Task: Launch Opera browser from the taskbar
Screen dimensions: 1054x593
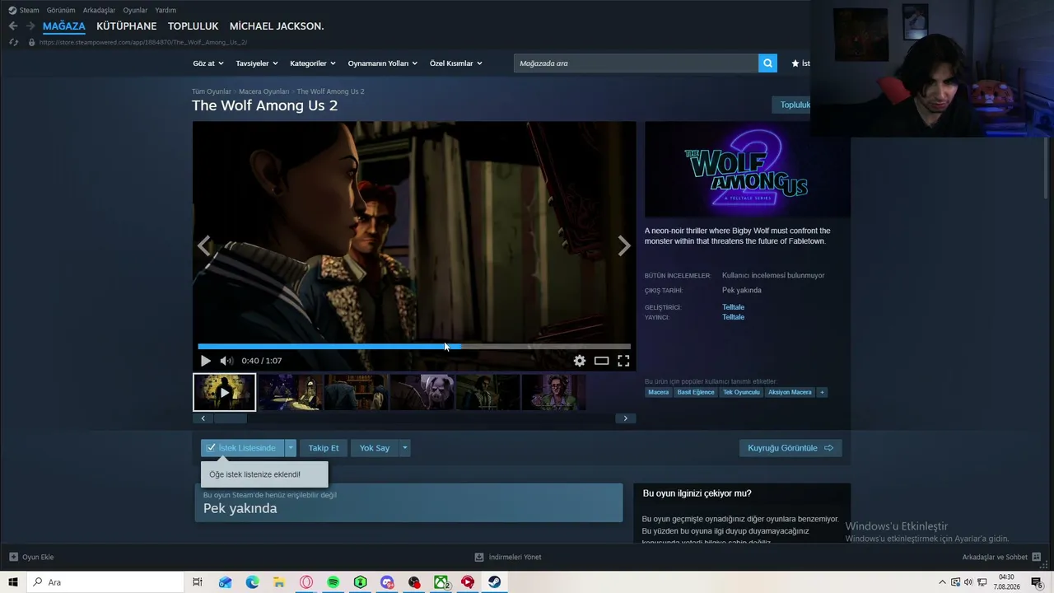Action: (306, 582)
